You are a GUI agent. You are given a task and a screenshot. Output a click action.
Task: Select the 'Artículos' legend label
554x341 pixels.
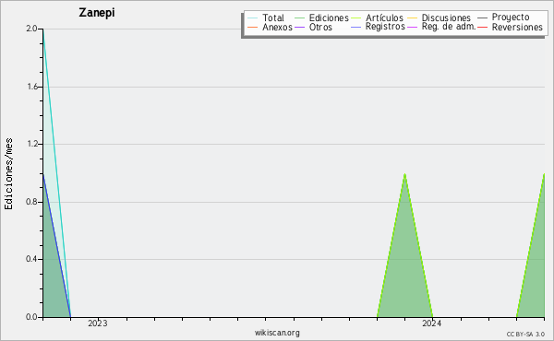pyautogui.click(x=384, y=18)
